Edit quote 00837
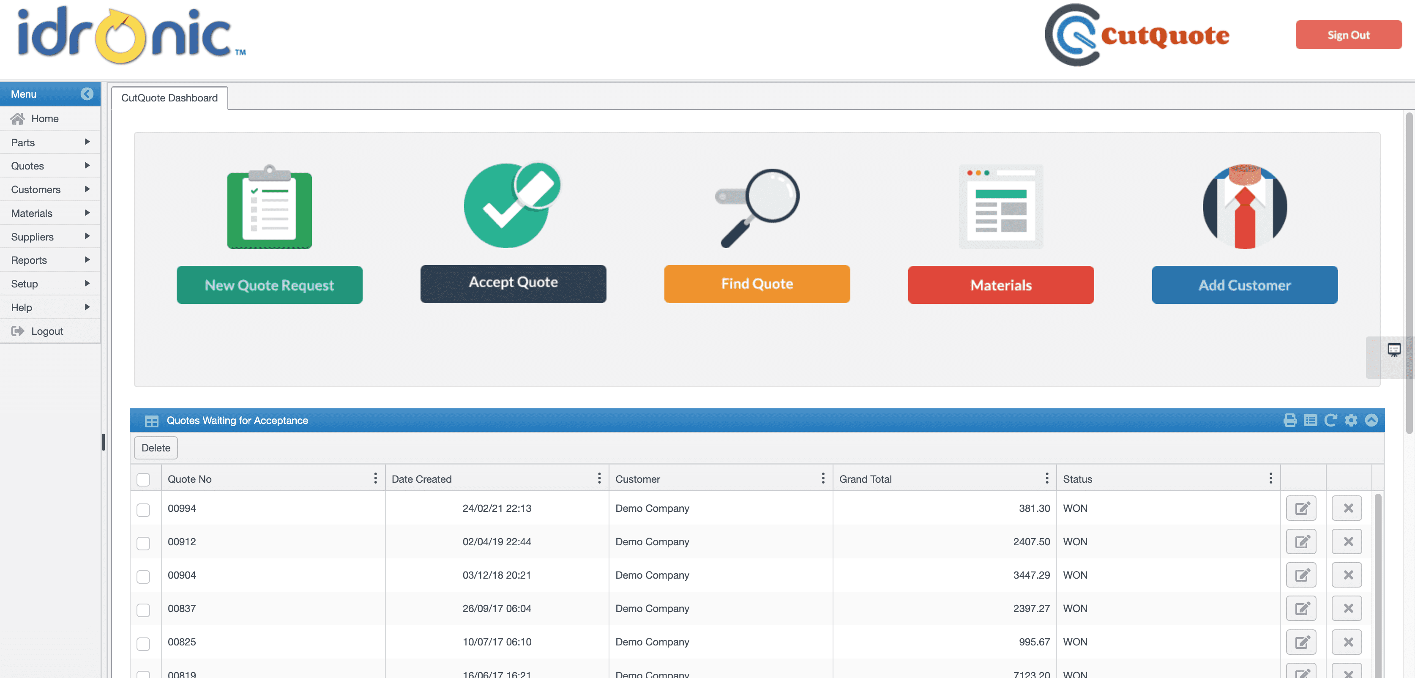 (x=1301, y=609)
